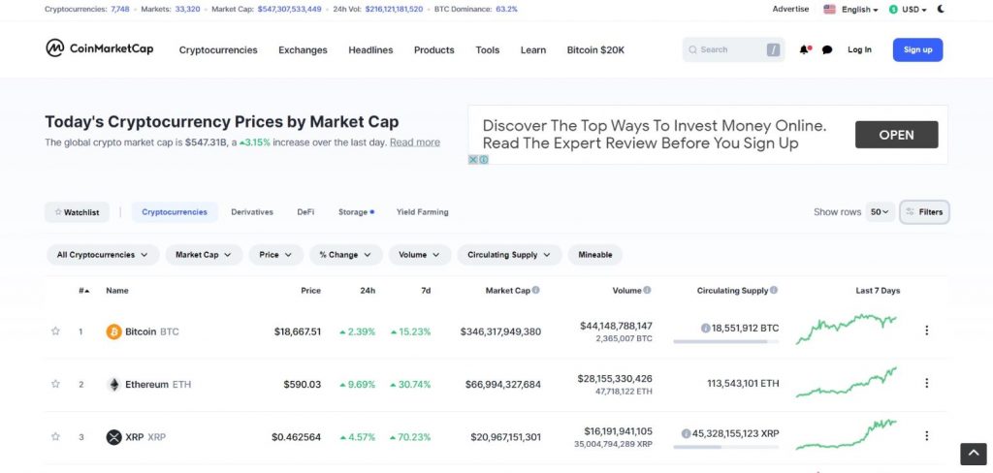Screen dimensions: 993x473
Task: Open the USD currency dropdown
Action: [914, 10]
